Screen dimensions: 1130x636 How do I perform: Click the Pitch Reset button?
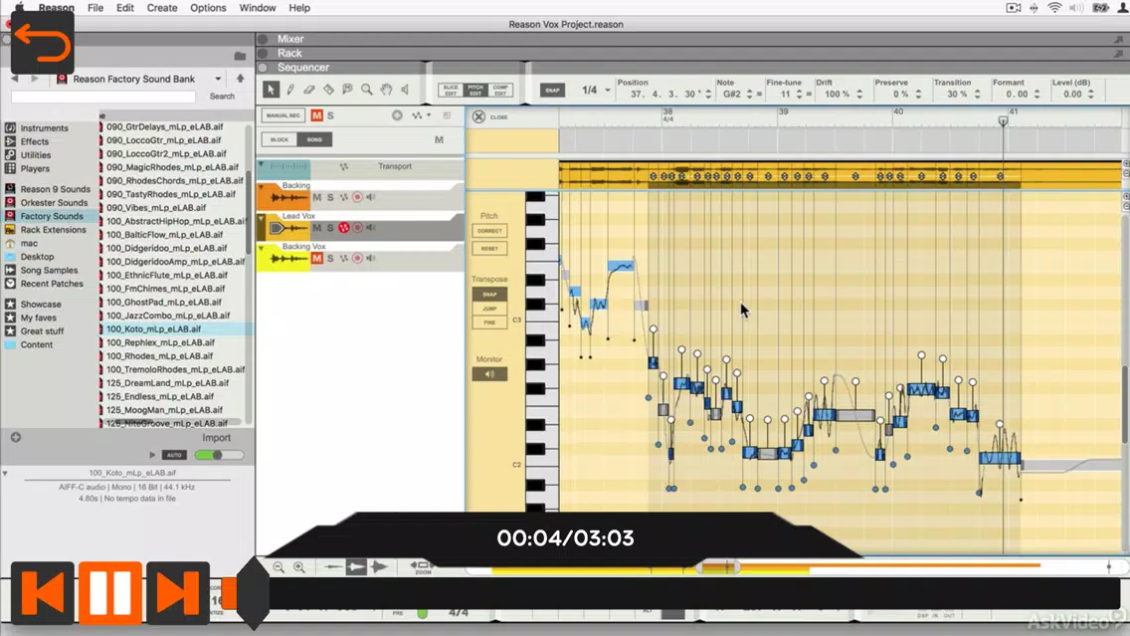(x=489, y=248)
